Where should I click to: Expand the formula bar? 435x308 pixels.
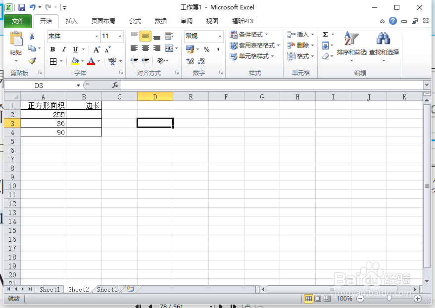click(x=427, y=85)
